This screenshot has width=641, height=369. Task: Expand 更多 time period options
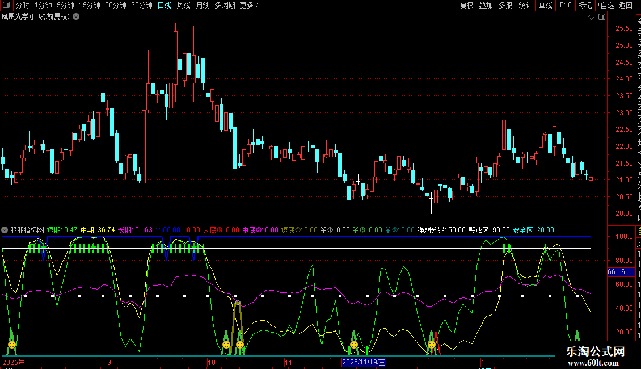[x=249, y=6]
